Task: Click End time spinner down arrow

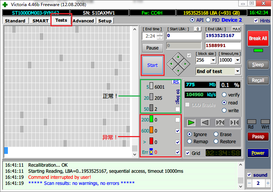Action: (160, 38)
